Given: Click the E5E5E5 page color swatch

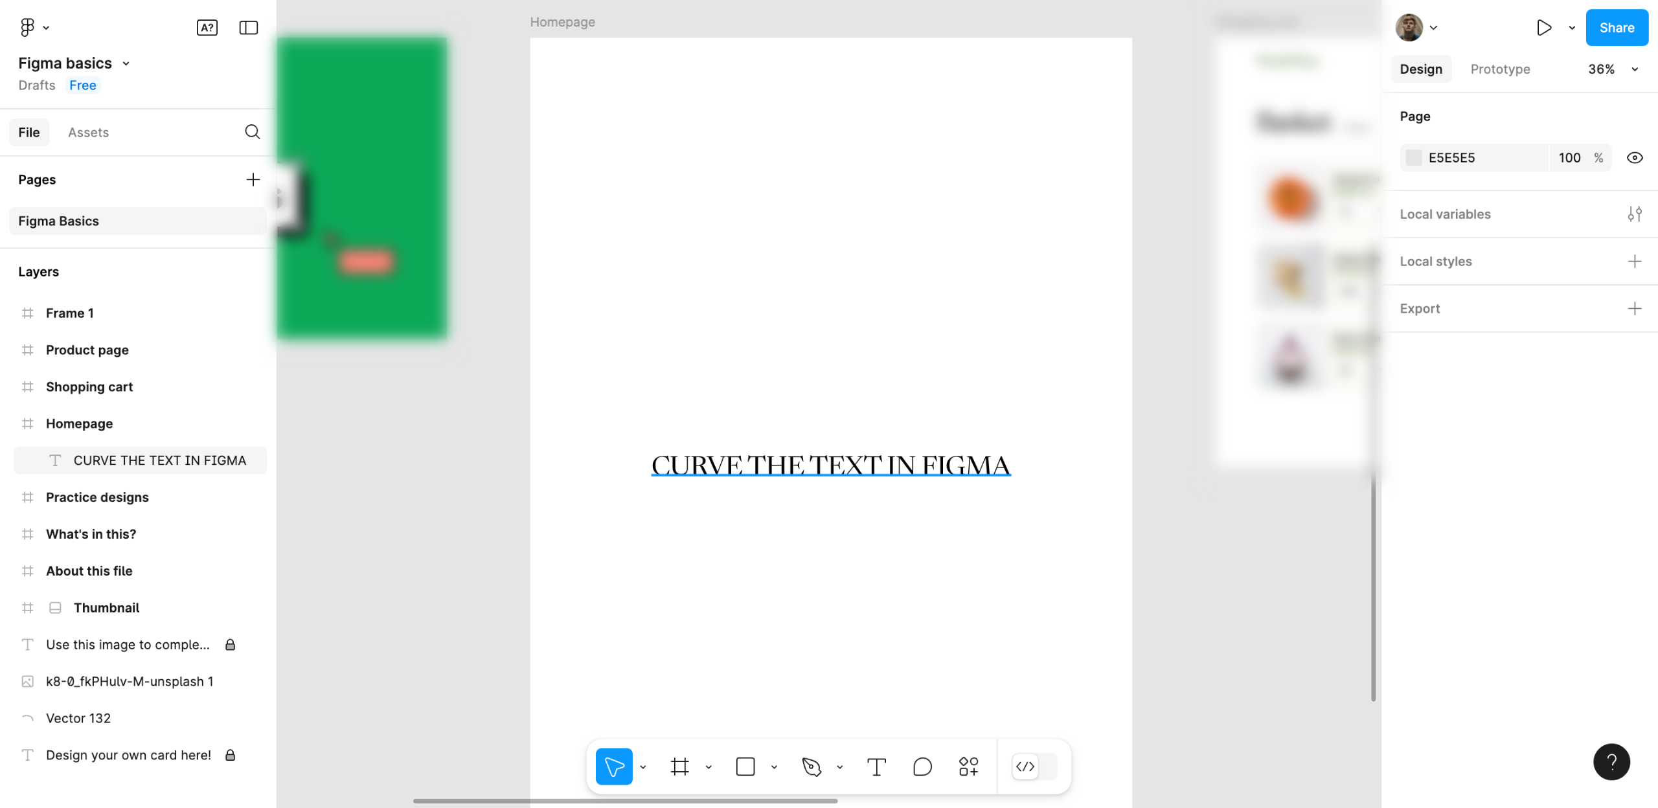Looking at the screenshot, I should point(1414,158).
